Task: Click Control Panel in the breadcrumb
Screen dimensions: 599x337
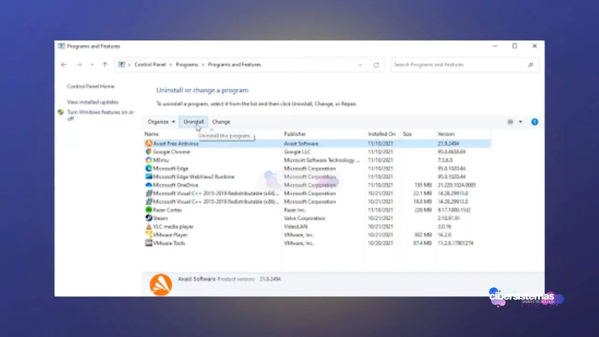Action: (x=150, y=65)
